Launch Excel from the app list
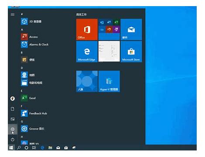Screen dimensions: 205x157 pyautogui.click(x=24, y=98)
